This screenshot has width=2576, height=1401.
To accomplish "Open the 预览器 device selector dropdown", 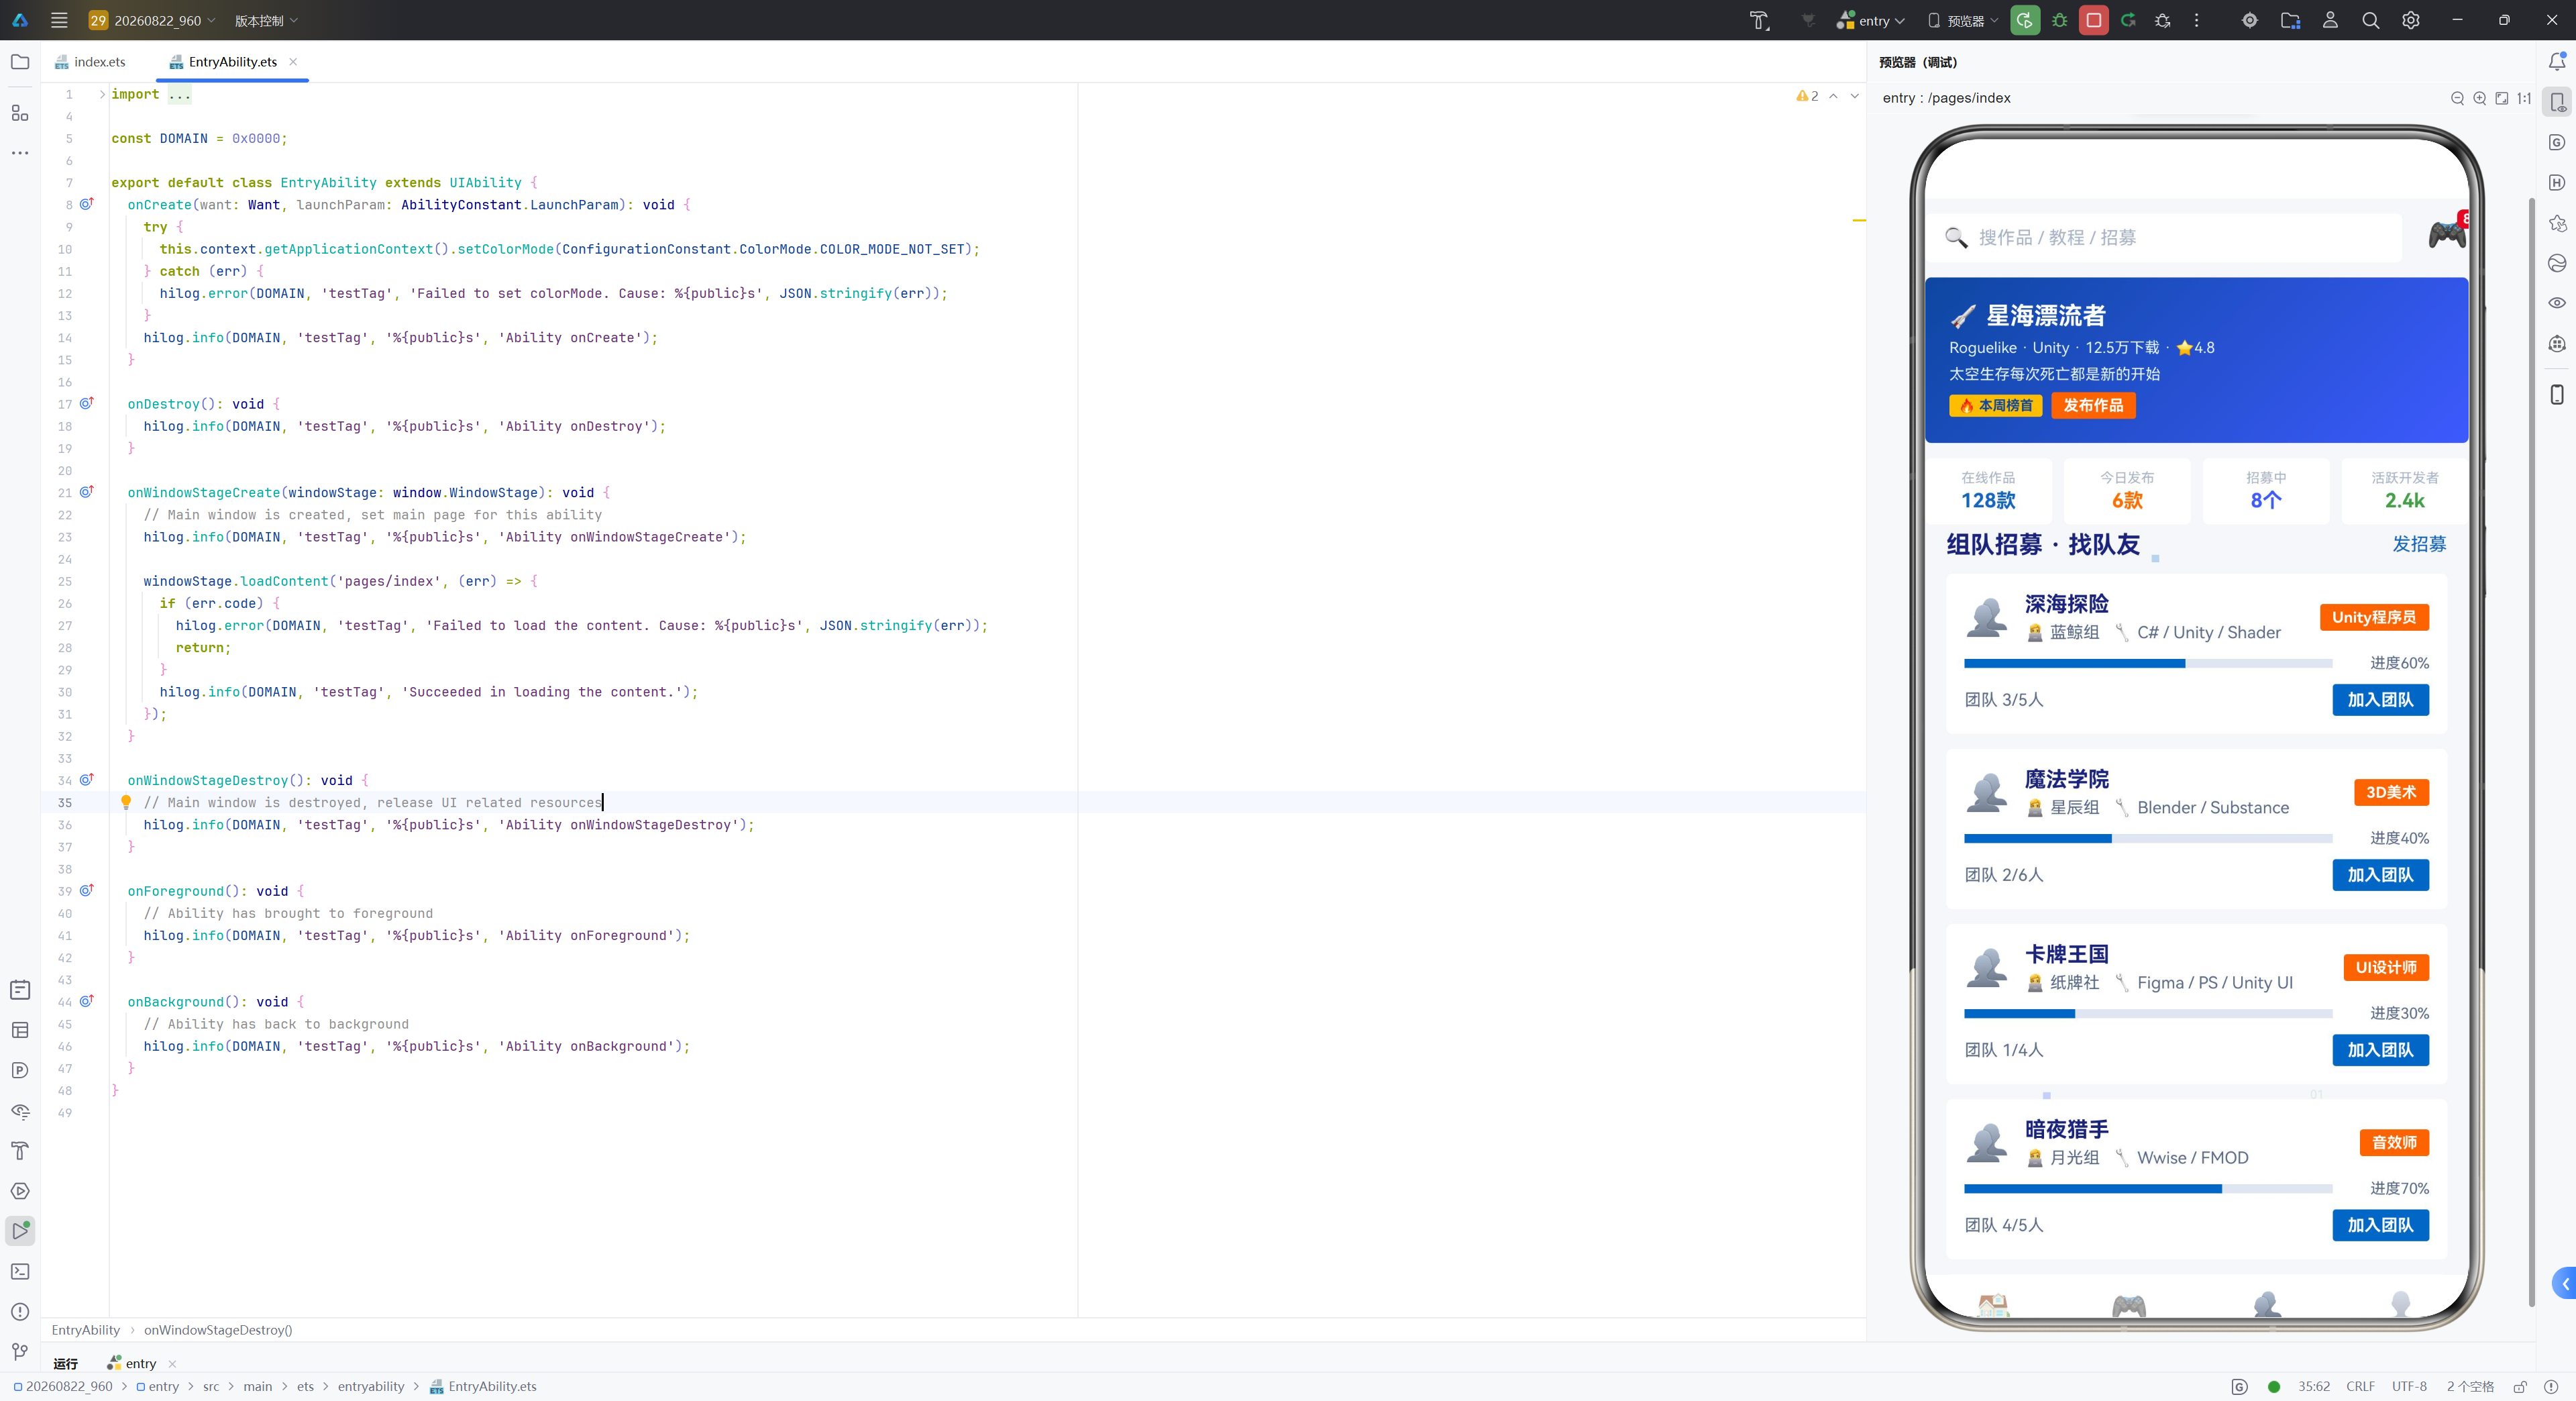I will (1963, 20).
